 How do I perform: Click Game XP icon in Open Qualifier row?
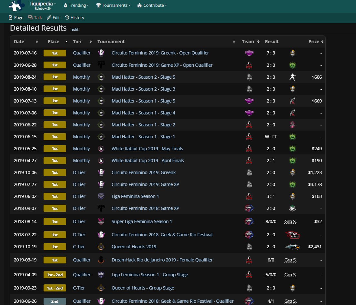[x=101, y=65]
